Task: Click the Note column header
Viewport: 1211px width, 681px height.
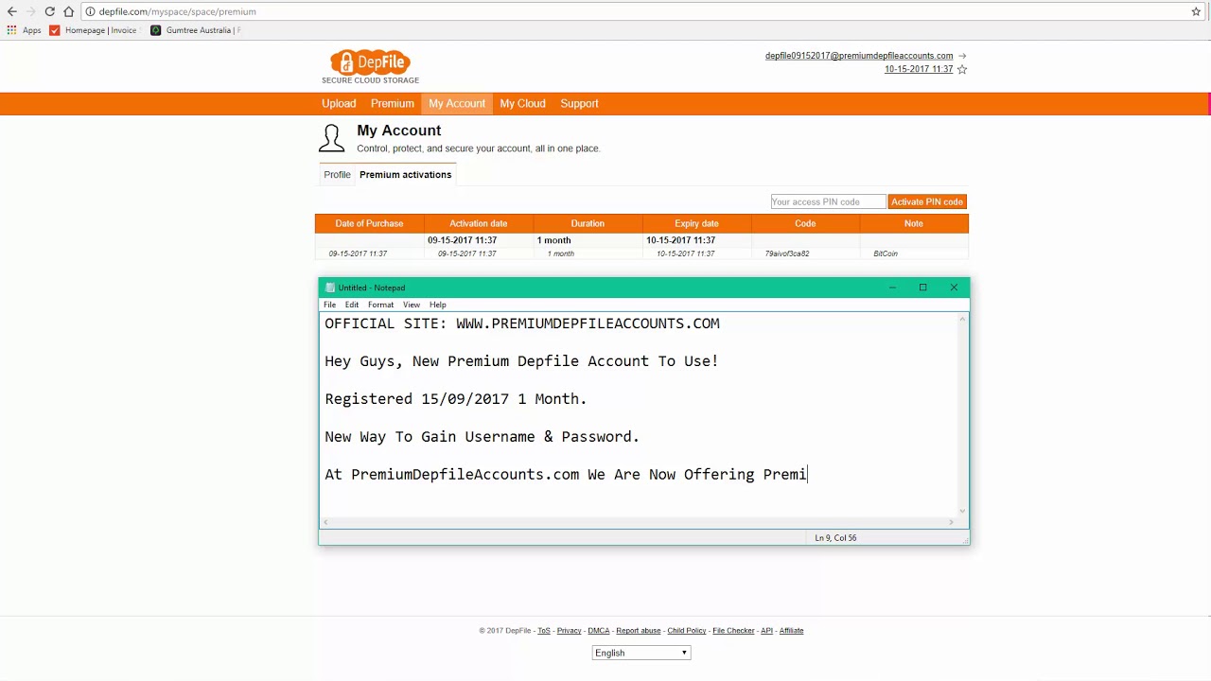Action: [x=914, y=223]
